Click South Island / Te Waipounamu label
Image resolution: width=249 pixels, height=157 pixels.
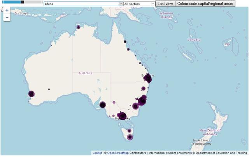pos(201,142)
